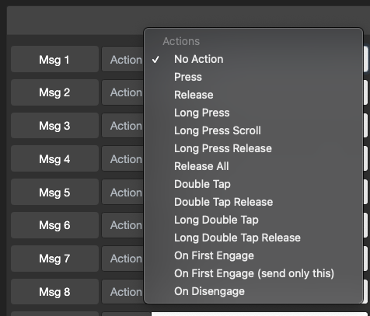The height and width of the screenshot is (316, 370).
Task: Expand the Action dropdown beside Msg 7
Action: coord(123,259)
